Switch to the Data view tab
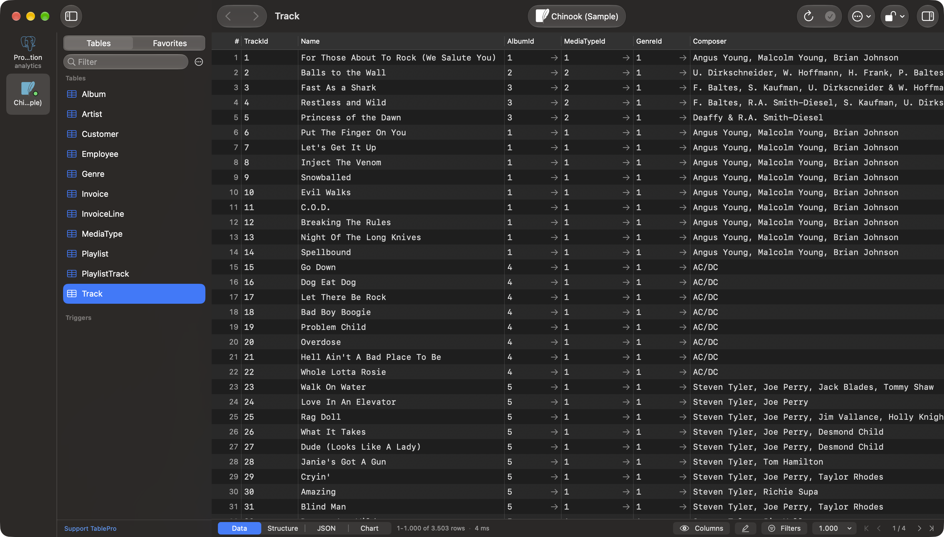The image size is (944, 537). pyautogui.click(x=239, y=528)
